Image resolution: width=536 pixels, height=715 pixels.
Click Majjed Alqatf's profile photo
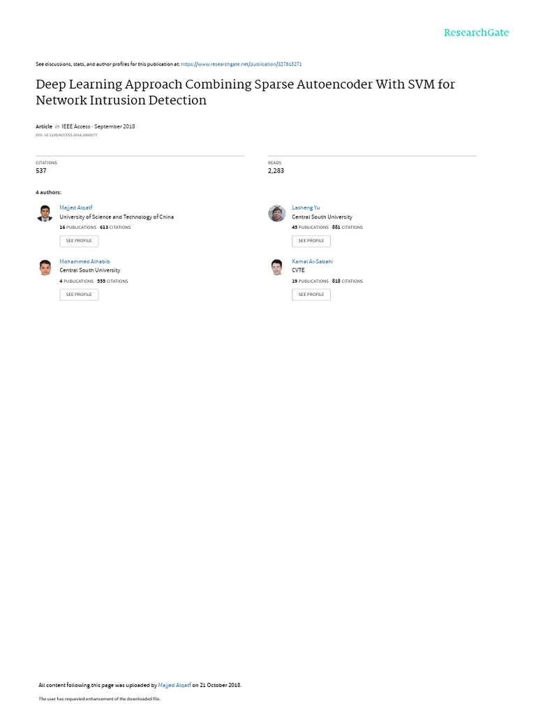[x=45, y=214]
